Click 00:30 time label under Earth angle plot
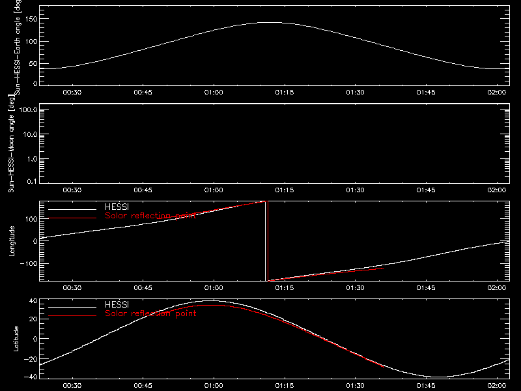 tap(72, 92)
